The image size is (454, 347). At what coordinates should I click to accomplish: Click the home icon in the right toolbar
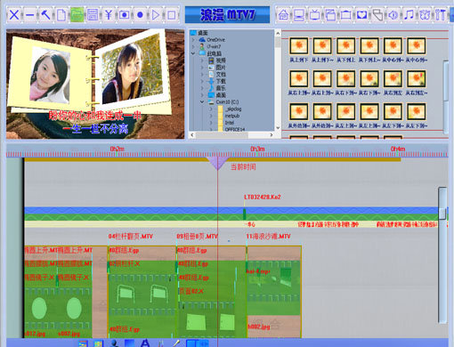pyautogui.click(x=283, y=14)
